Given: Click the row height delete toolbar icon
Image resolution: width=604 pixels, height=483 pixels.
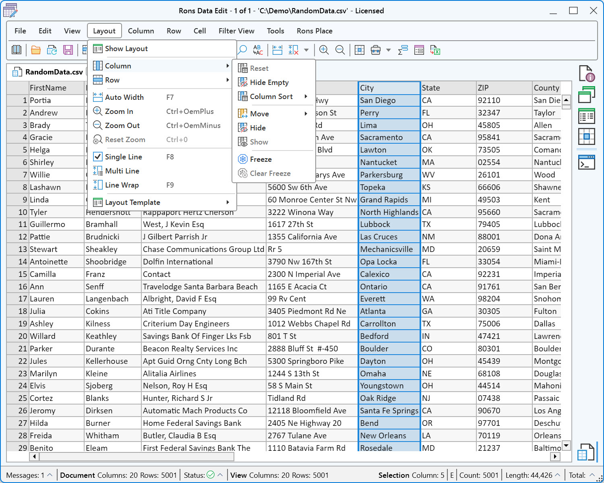Looking at the screenshot, I should coord(294,50).
